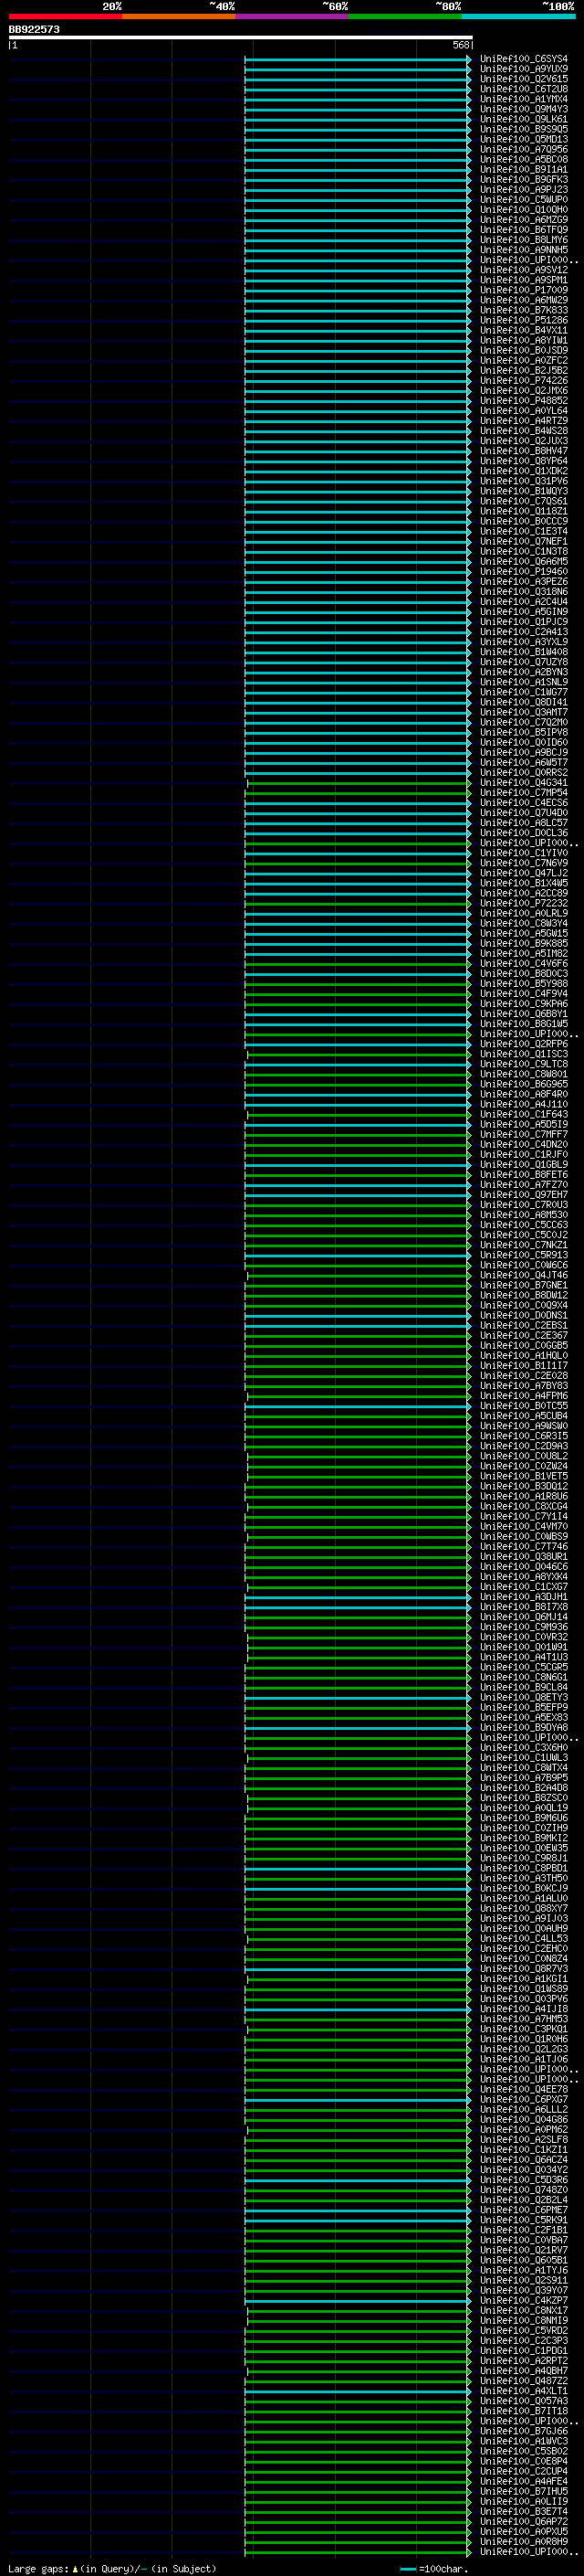584x2576 pixels.
Task: Select hit UniRef100_Q2JMX6
Action: pyautogui.click(x=524, y=390)
